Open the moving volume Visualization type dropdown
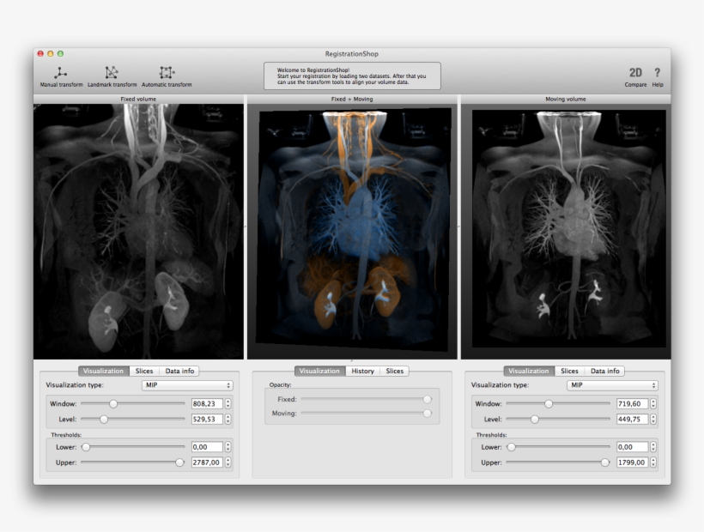 (610, 385)
